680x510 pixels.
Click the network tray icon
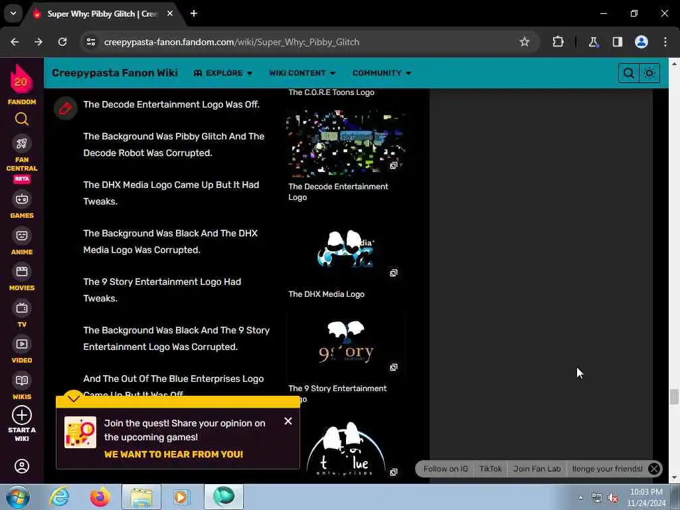click(597, 498)
